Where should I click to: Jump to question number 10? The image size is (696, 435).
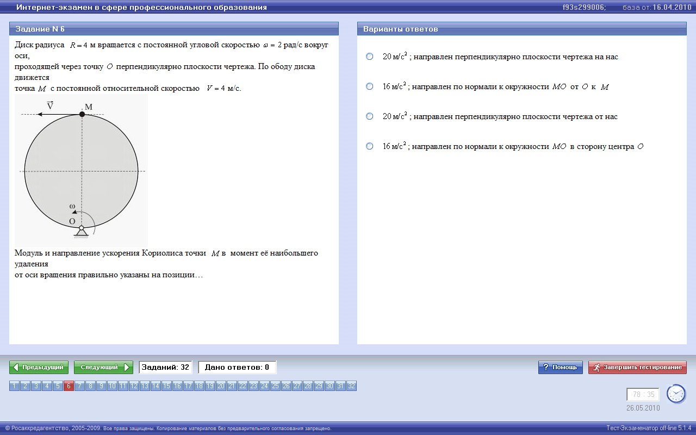(x=112, y=386)
